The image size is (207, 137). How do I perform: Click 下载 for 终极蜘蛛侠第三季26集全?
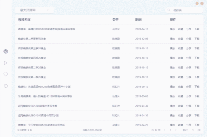[197, 48]
